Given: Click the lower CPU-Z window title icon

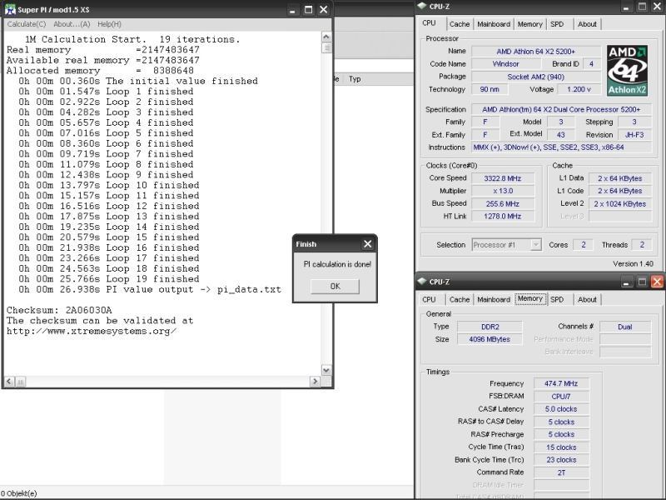Looking at the screenshot, I should tap(422, 282).
